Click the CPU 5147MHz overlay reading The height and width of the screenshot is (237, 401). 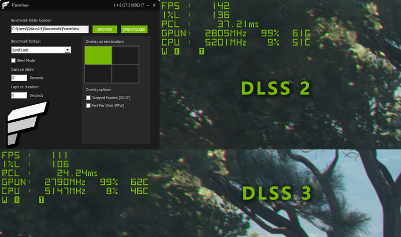[65, 191]
